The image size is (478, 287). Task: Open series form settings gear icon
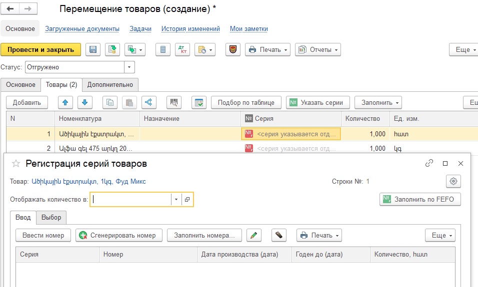[x=453, y=181]
